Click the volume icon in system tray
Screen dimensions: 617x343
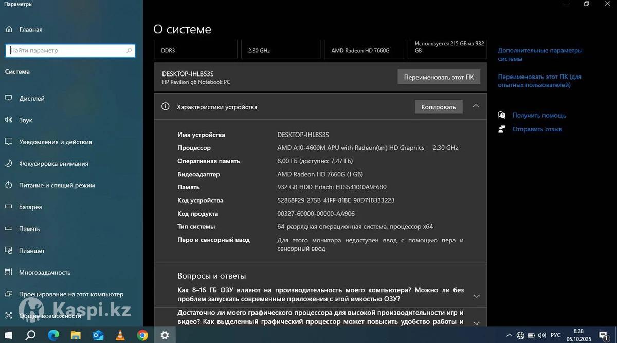coord(541,335)
